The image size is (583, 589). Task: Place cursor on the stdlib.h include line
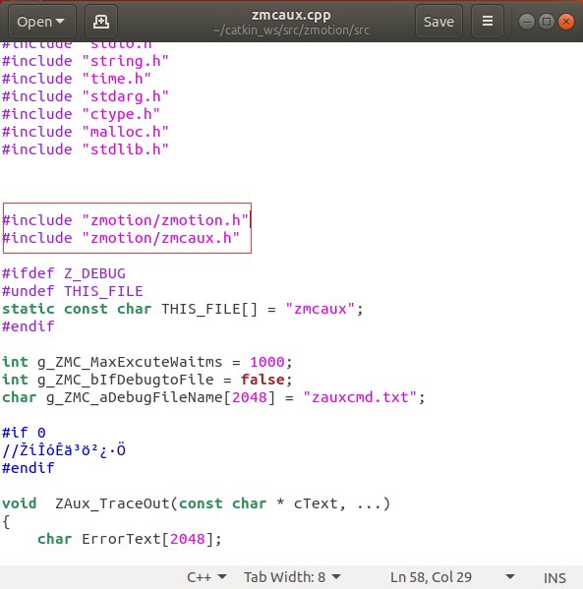[x=86, y=149]
